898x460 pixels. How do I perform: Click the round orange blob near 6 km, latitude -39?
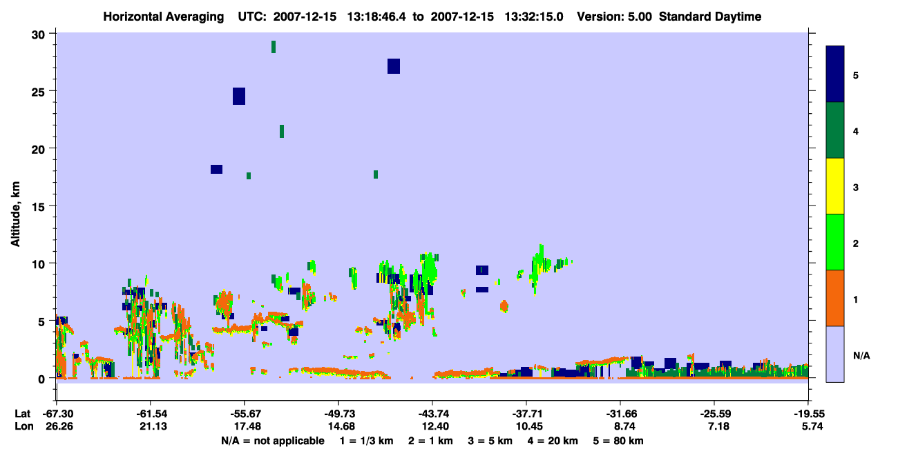pos(504,306)
